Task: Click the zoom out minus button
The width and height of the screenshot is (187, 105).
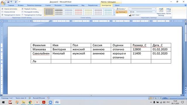Action: (169, 98)
